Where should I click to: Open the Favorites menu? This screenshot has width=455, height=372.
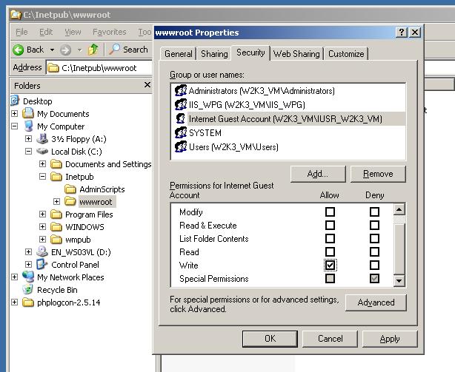pos(110,32)
